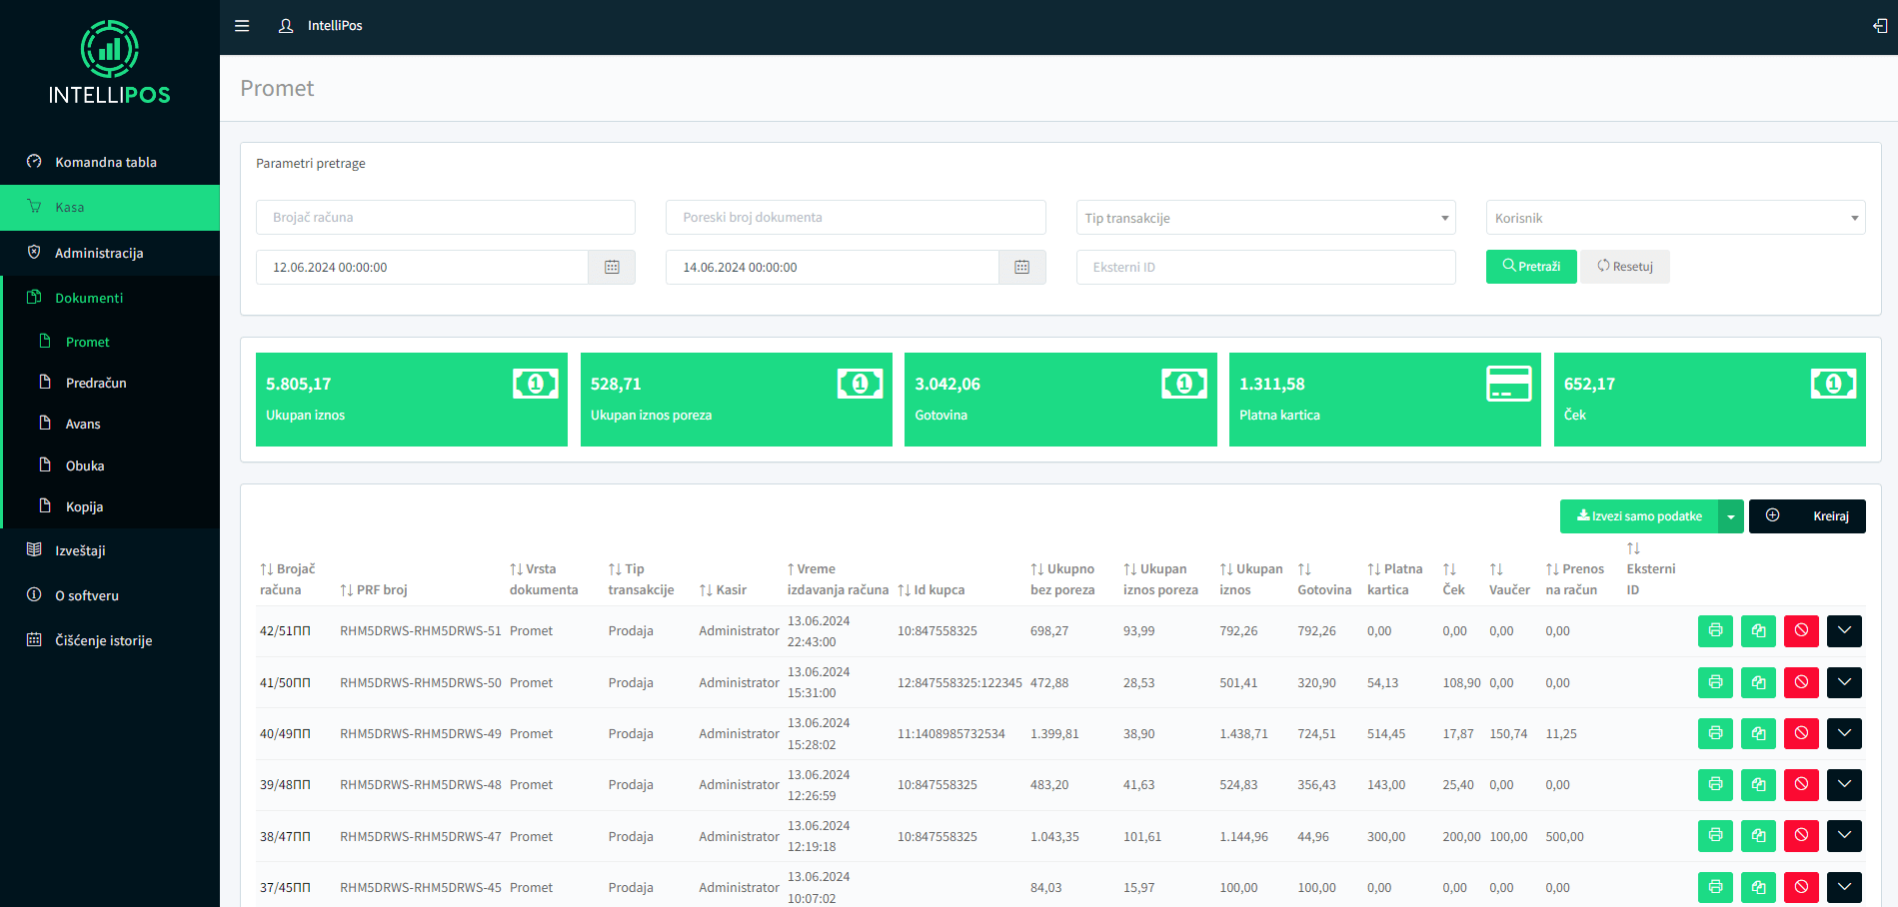1898x907 pixels.
Task: Open calendar picker for 14.06.2024 end date
Action: [1021, 268]
